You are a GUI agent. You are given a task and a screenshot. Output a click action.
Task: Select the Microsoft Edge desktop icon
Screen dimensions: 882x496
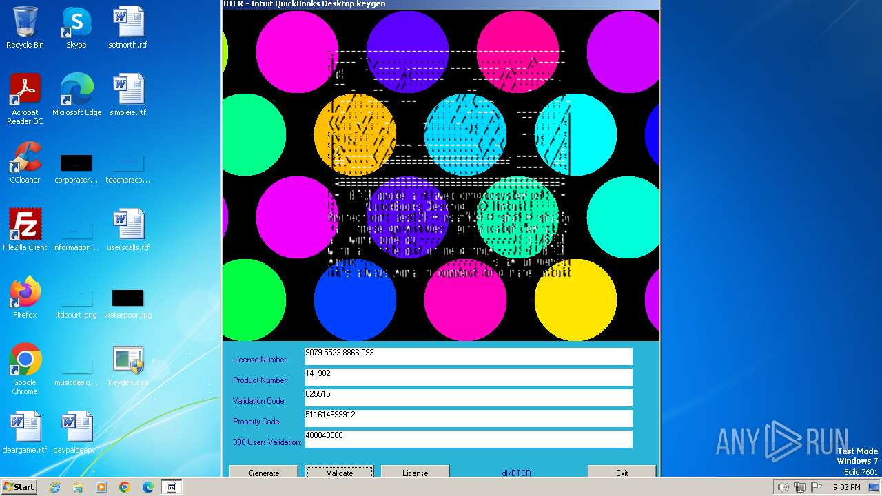pyautogui.click(x=76, y=96)
